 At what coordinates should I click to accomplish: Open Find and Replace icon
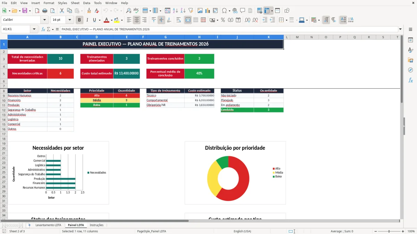[129, 11]
